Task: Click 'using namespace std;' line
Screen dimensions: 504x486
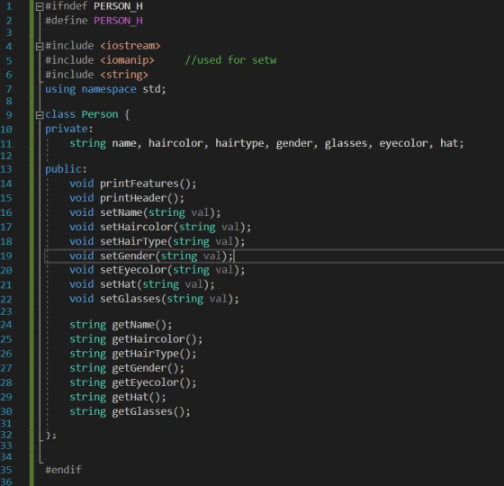Action: click(105, 89)
